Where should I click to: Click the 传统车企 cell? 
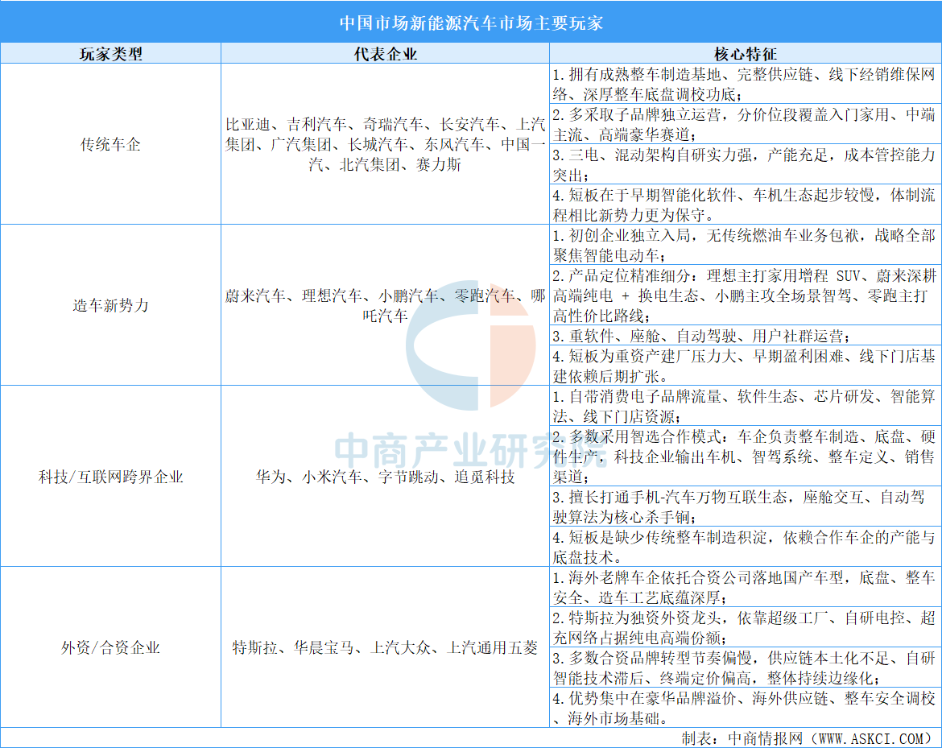110,144
